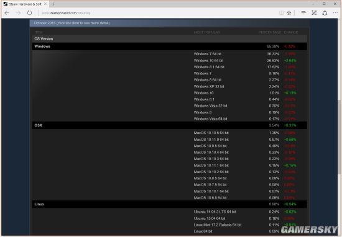This screenshot has width=342, height=237.
Task: Minimize the Edge browser window
Action: pyautogui.click(x=313, y=4)
